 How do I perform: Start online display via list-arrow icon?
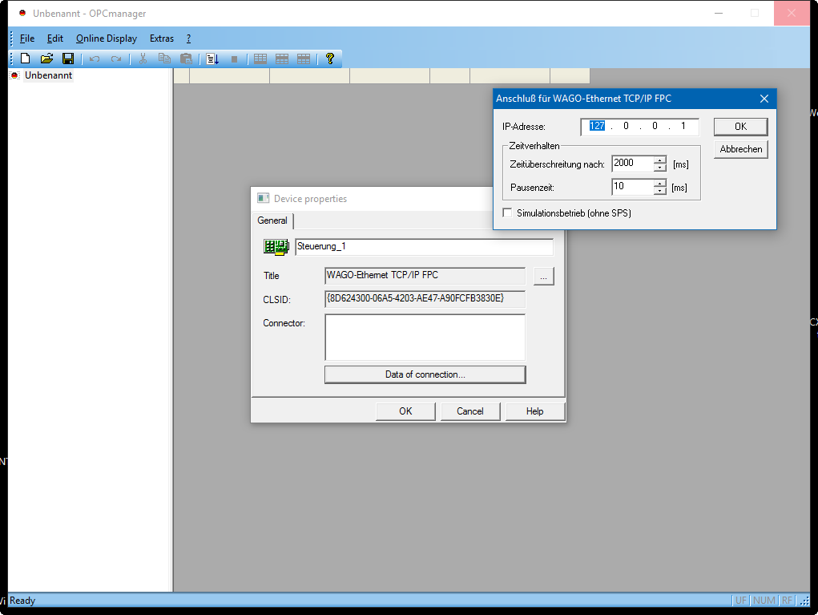[212, 59]
